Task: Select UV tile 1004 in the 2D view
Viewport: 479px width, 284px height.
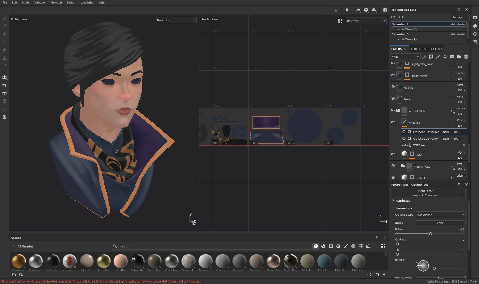Action: click(x=267, y=127)
